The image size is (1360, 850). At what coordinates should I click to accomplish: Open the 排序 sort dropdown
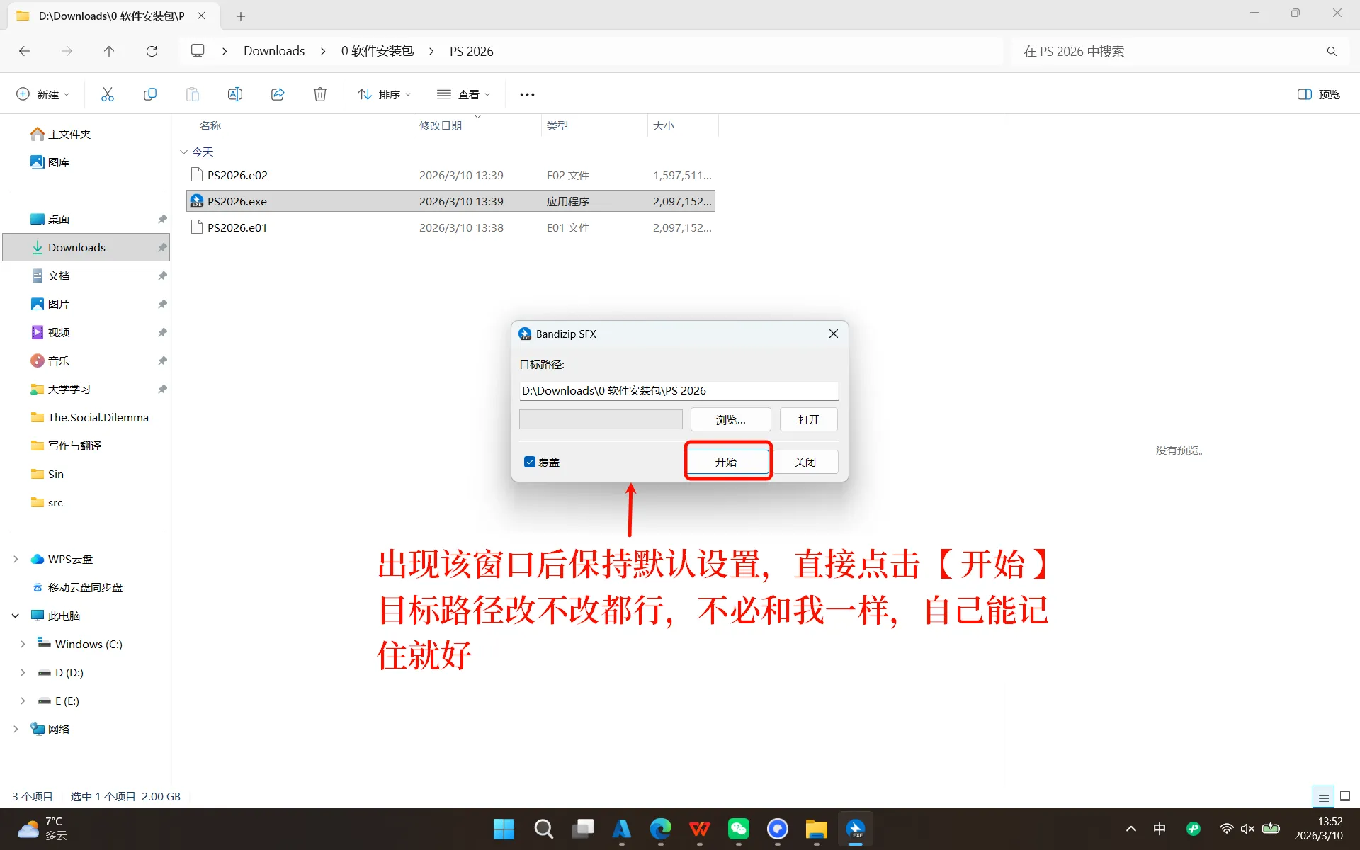(384, 94)
